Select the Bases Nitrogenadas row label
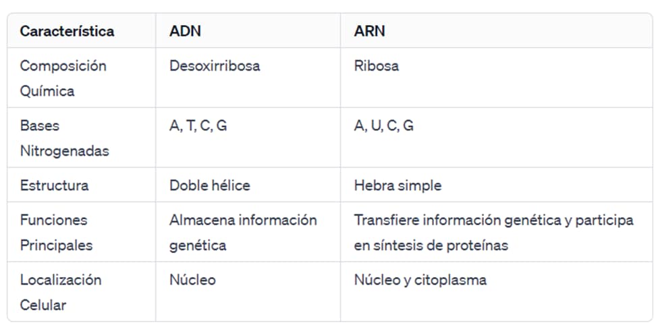 64,138
